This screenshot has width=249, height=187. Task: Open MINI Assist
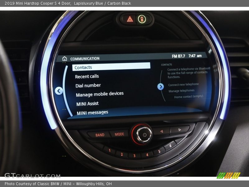coord(87,104)
